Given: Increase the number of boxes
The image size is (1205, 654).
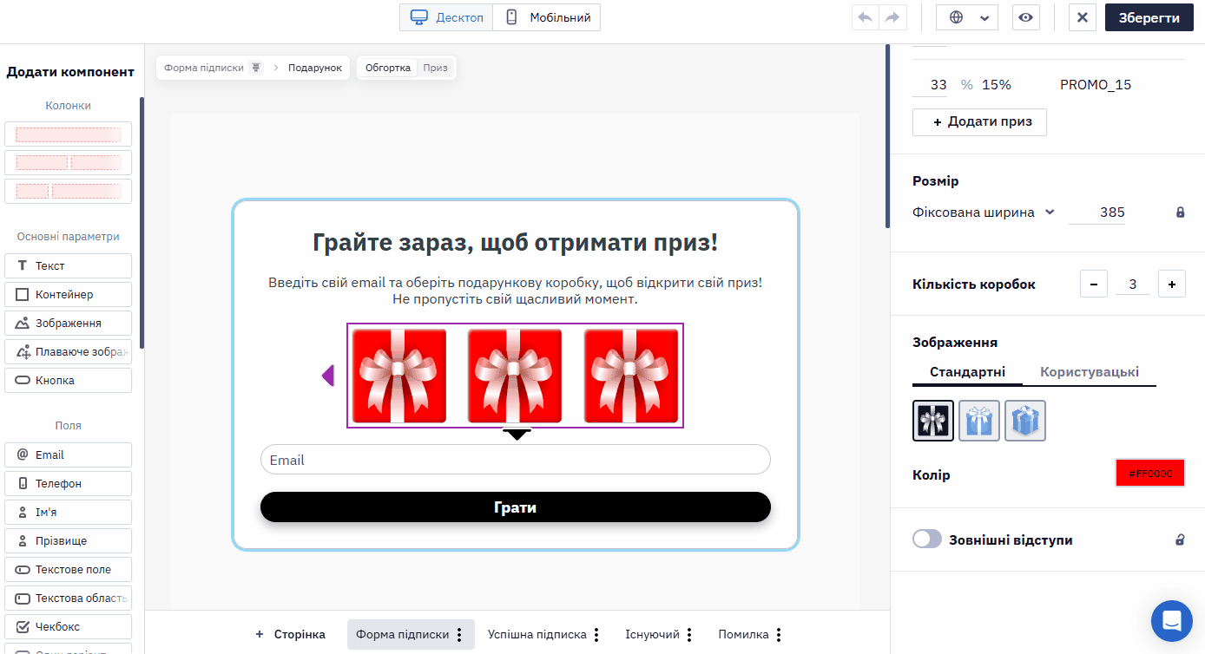Looking at the screenshot, I should click(x=1172, y=284).
